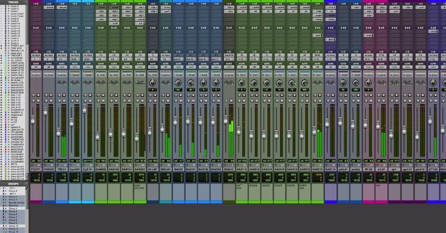
Task: Solo the BA2302 track
Action: [214, 101]
